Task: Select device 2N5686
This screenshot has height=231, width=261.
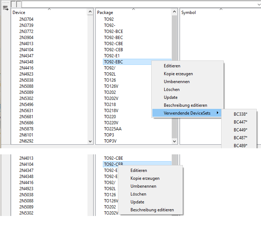Action: tap(26, 123)
